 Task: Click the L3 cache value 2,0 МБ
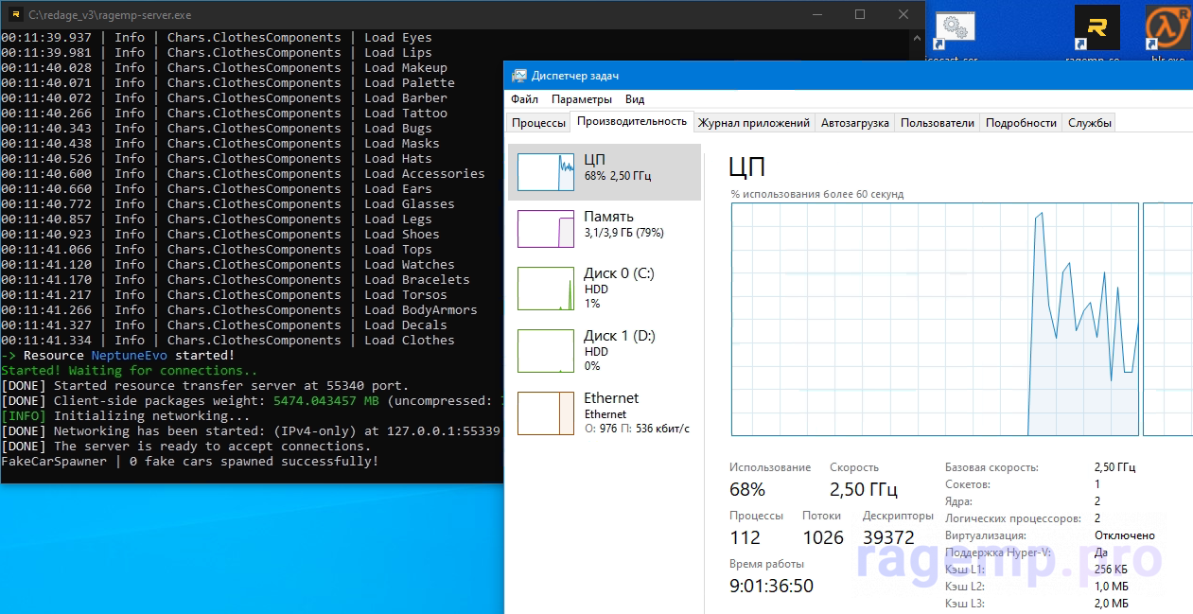pos(1111,604)
